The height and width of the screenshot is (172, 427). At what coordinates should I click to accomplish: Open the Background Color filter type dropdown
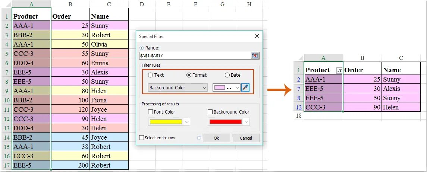(x=178, y=88)
